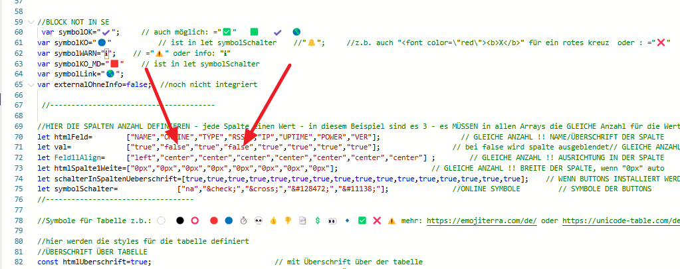
Task: Click the green checkbox emoji on line 78
Action: [362, 221]
